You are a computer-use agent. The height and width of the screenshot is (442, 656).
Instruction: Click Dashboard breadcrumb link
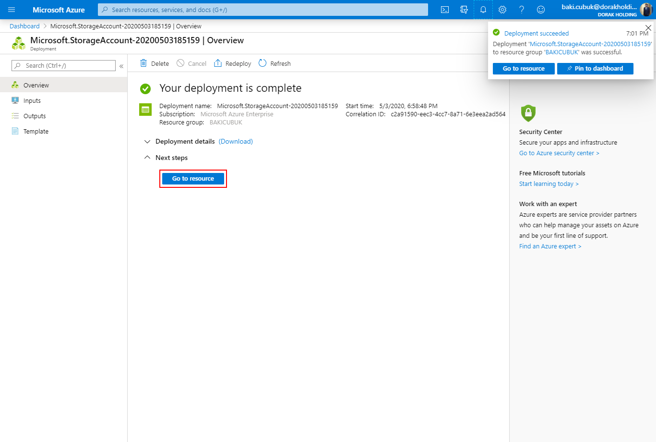(24, 26)
